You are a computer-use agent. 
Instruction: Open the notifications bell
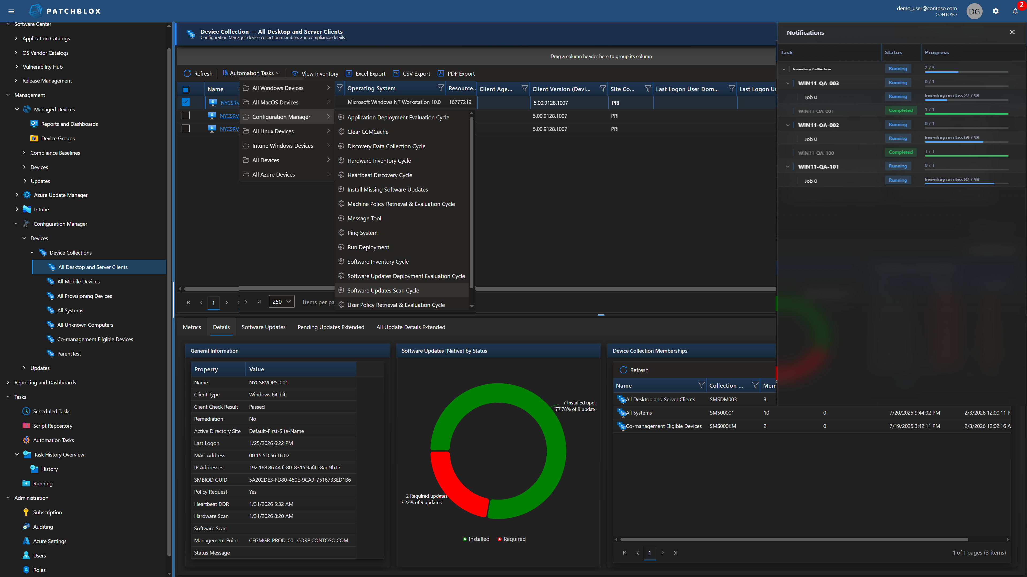pyautogui.click(x=1015, y=11)
